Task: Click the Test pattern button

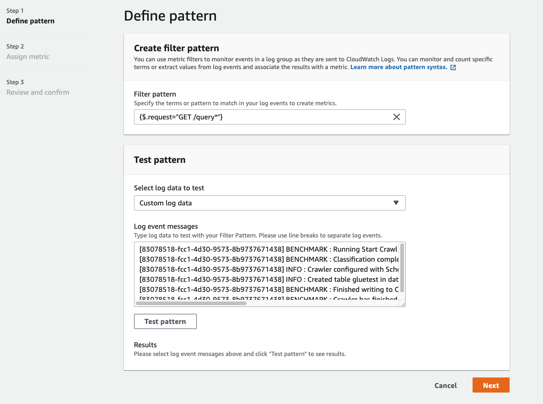Action: (165, 321)
